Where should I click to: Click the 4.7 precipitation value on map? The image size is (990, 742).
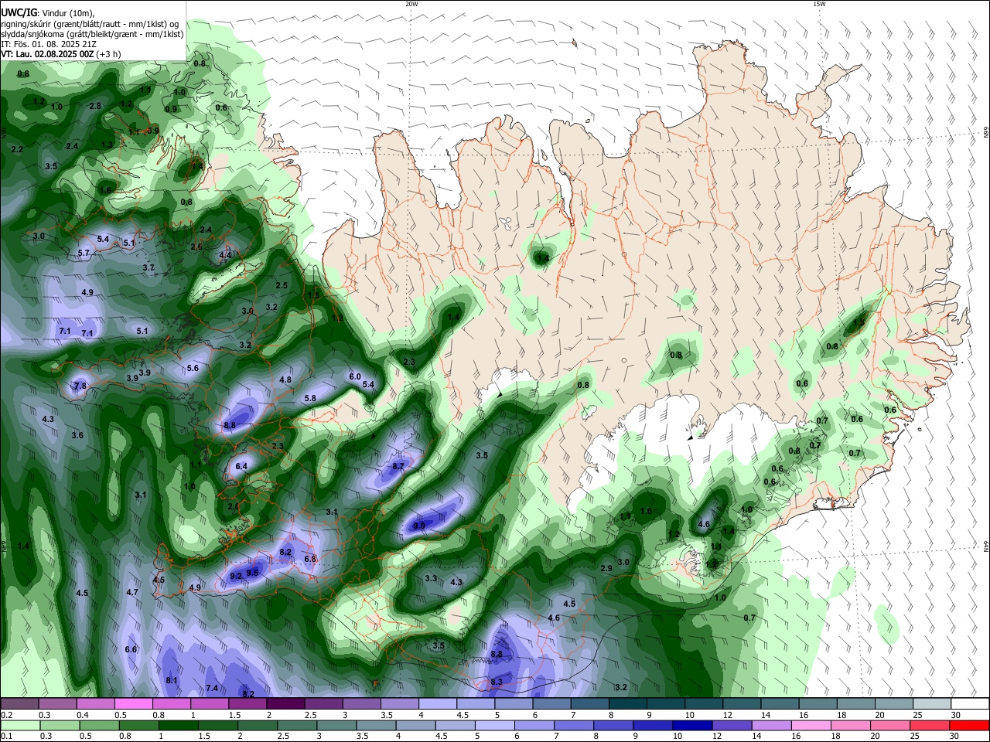click(132, 592)
